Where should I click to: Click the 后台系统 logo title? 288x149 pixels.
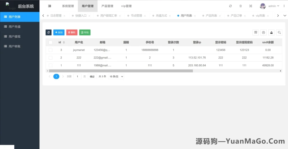point(26,6)
